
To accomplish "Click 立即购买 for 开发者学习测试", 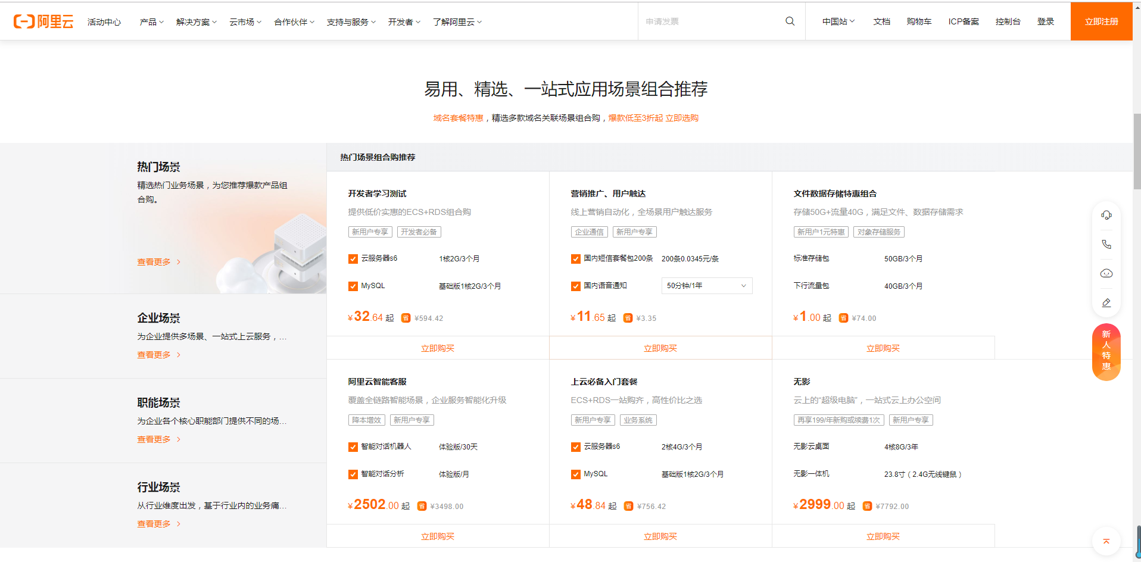I will [438, 348].
